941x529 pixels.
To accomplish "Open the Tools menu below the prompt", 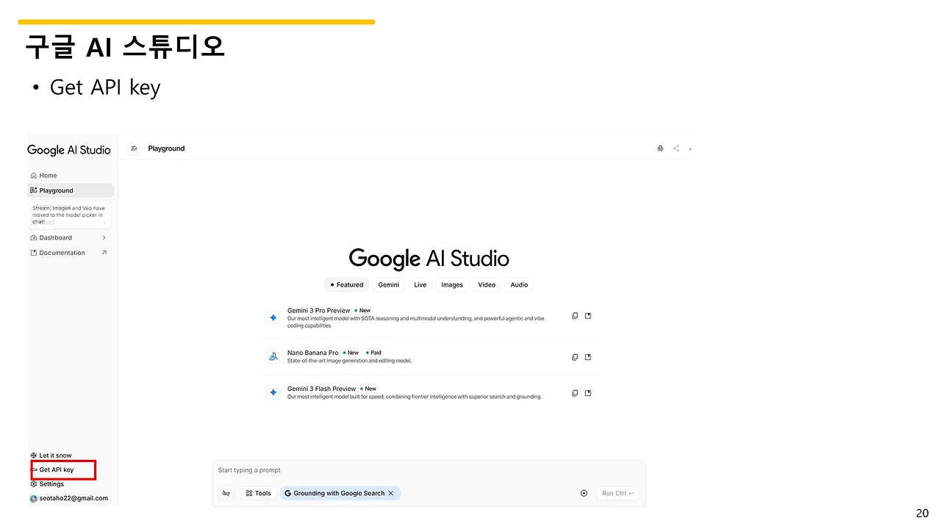I will 258,493.
